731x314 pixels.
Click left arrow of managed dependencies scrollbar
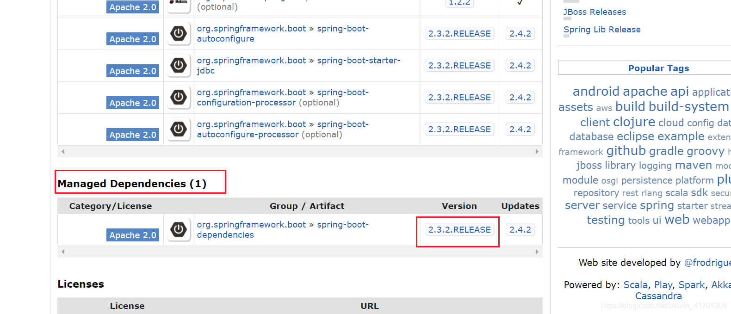pos(63,252)
